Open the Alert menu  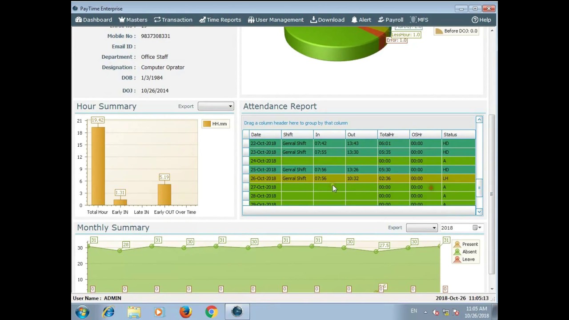[361, 20]
